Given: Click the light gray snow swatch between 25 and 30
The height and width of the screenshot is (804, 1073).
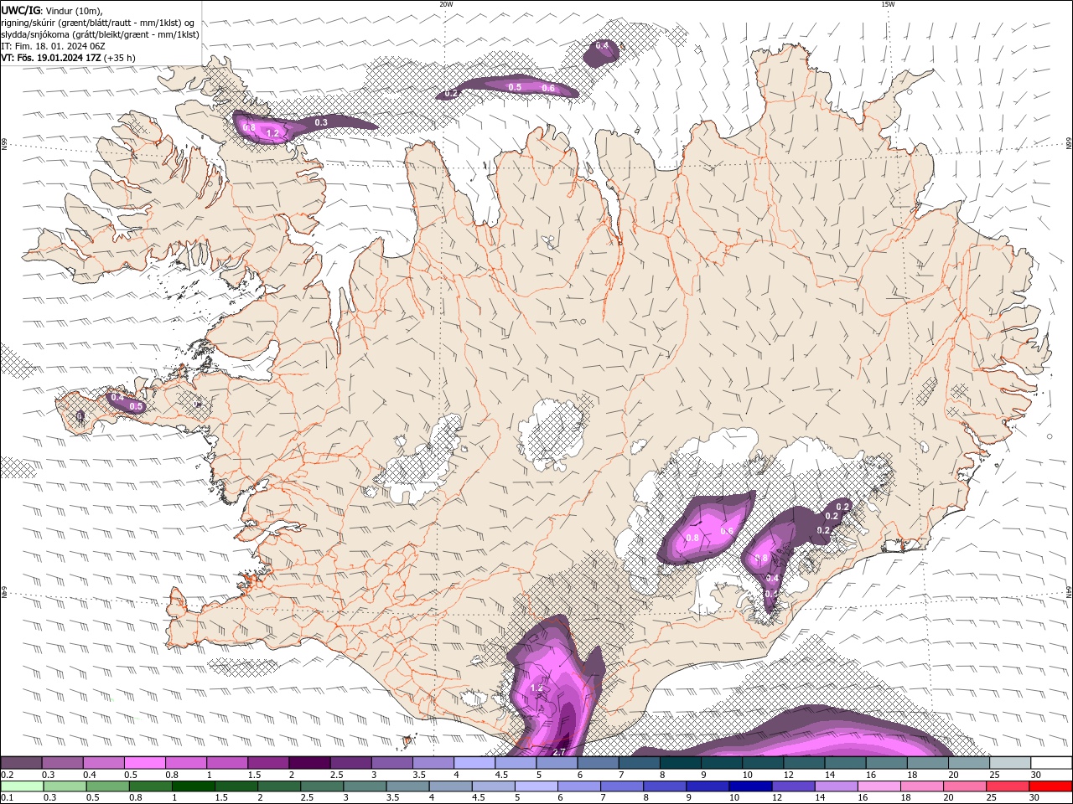Looking at the screenshot, I should click(1010, 762).
